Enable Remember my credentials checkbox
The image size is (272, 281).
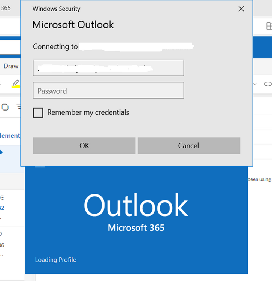pos(38,112)
